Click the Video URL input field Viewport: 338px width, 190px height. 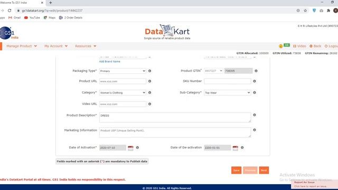click(x=123, y=104)
